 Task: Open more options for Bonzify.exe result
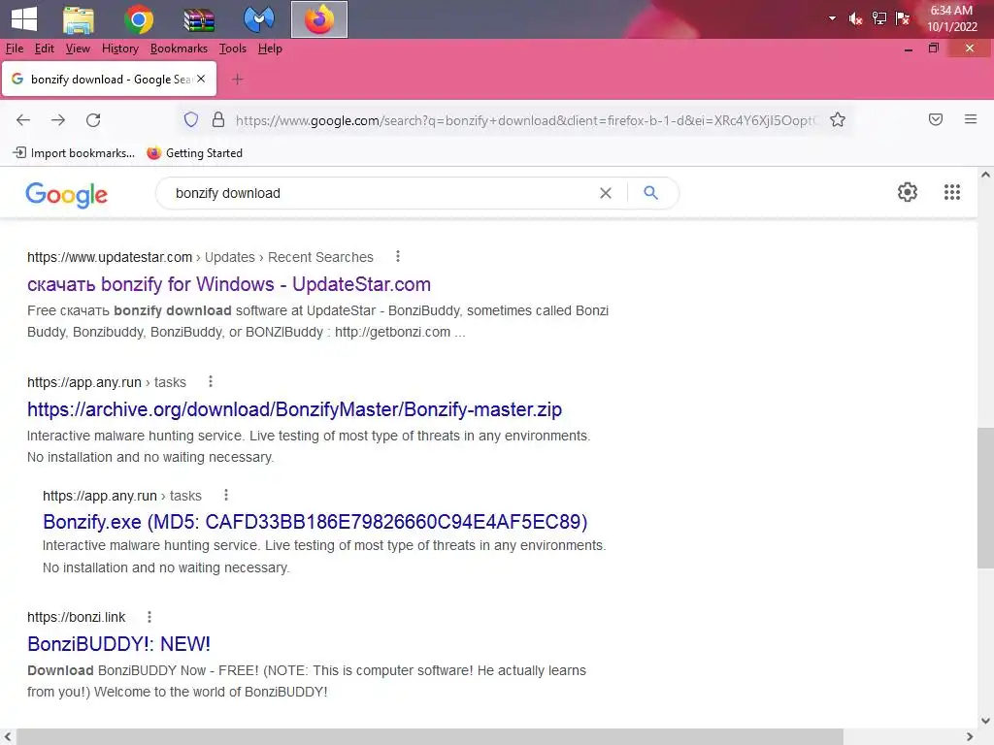[x=225, y=496]
